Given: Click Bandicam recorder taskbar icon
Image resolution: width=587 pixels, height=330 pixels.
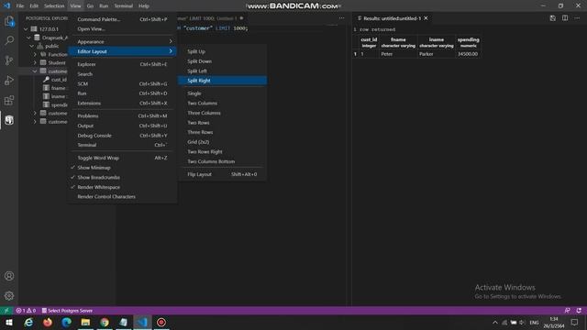Looking at the screenshot, I should [x=161, y=322].
